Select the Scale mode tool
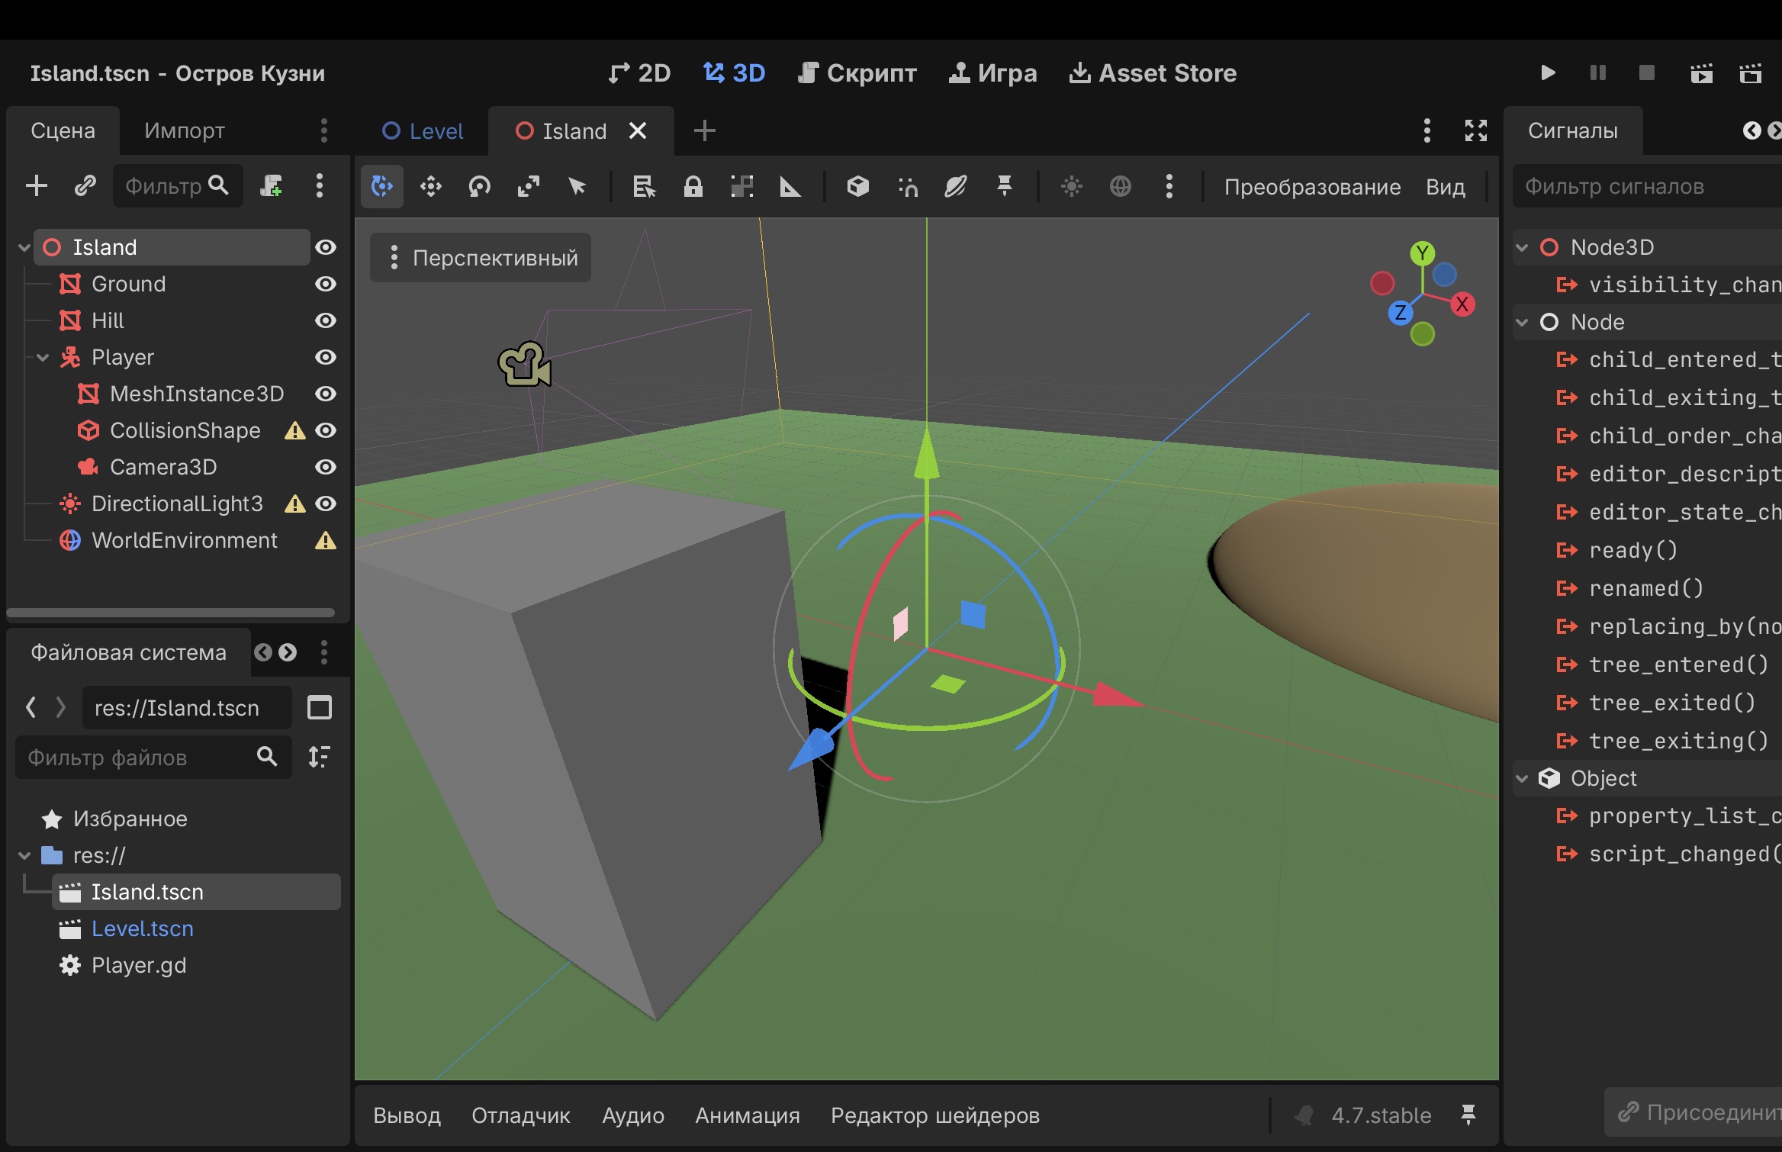The image size is (1782, 1152). pos(529,187)
